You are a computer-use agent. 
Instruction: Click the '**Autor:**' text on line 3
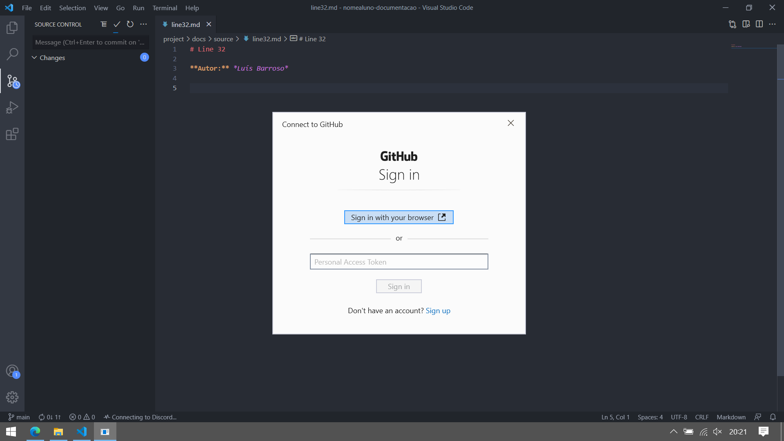tap(209, 68)
